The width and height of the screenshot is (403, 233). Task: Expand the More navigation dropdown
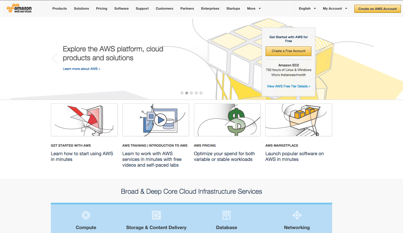[254, 9]
